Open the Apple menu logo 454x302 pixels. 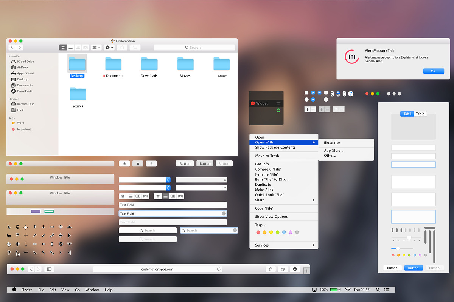14,290
